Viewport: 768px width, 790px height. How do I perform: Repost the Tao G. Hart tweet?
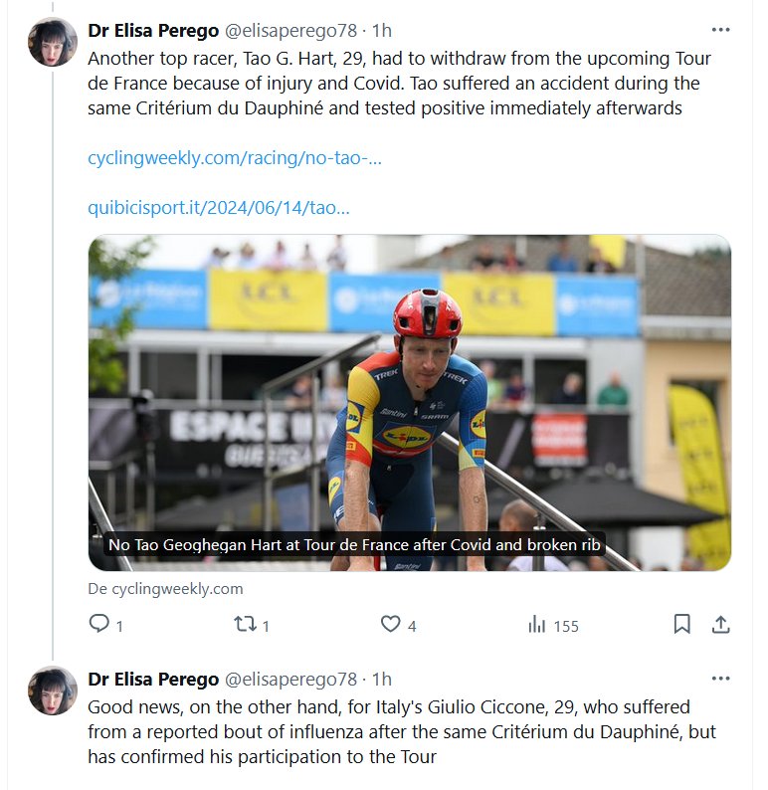click(x=245, y=625)
